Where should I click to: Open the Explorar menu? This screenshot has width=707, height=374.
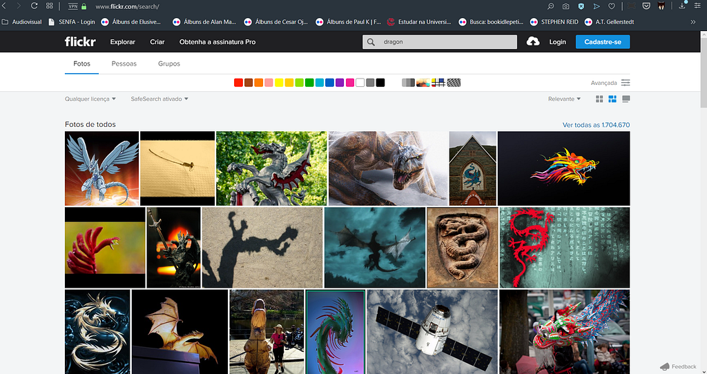pos(123,42)
